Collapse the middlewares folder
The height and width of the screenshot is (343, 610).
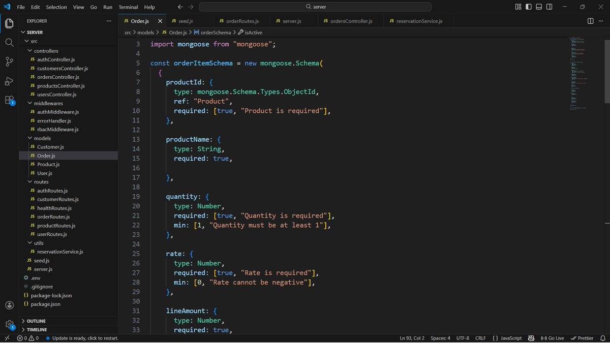click(x=68, y=103)
